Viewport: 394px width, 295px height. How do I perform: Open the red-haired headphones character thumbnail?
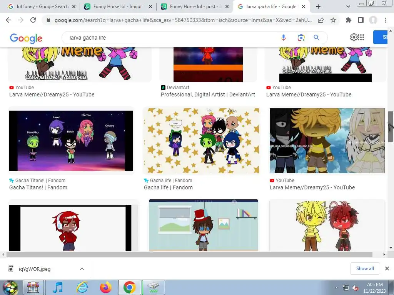click(x=70, y=228)
